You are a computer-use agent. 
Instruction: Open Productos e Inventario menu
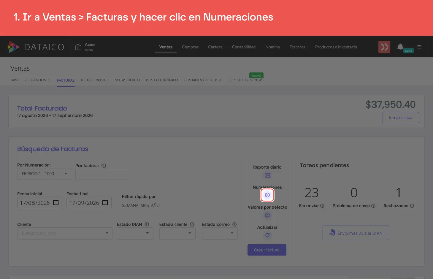click(x=336, y=47)
